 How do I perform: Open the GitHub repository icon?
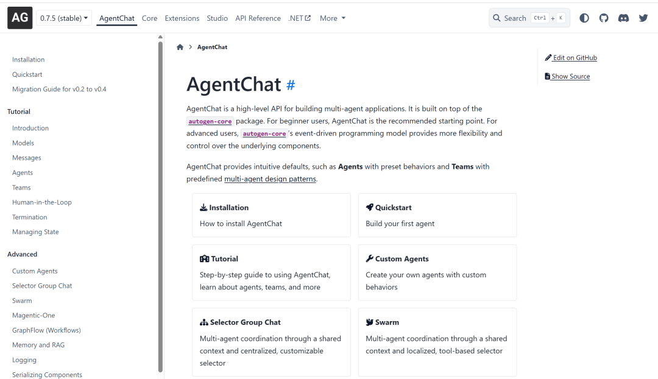tap(604, 18)
